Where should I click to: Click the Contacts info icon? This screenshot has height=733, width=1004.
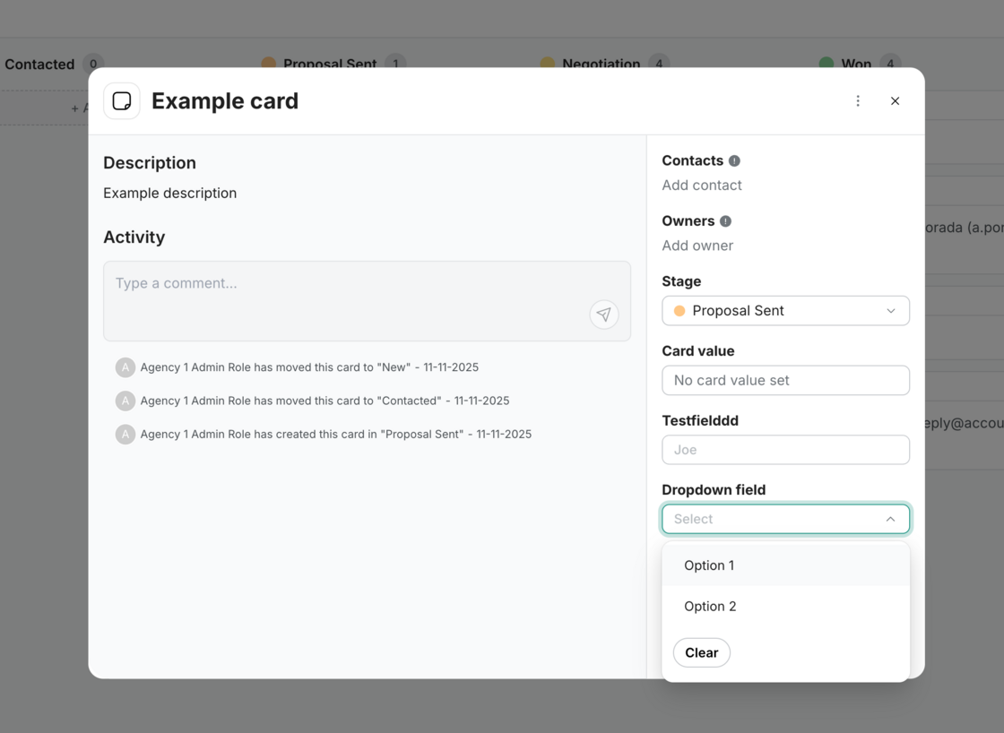pyautogui.click(x=734, y=160)
